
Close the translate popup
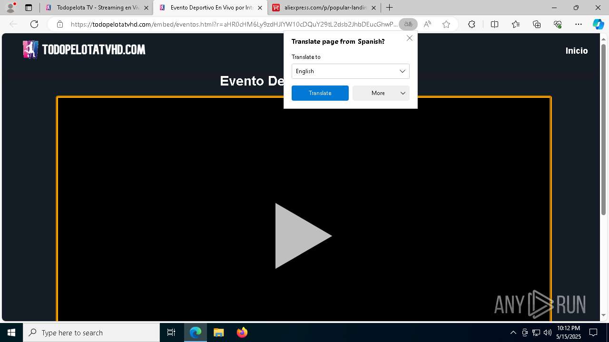click(x=409, y=38)
